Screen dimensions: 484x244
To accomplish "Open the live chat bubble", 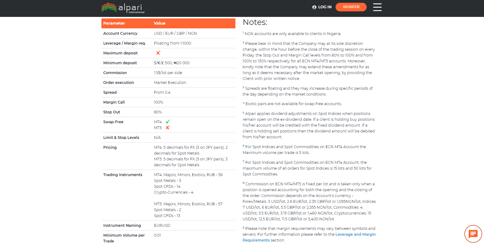I will pos(473,234).
